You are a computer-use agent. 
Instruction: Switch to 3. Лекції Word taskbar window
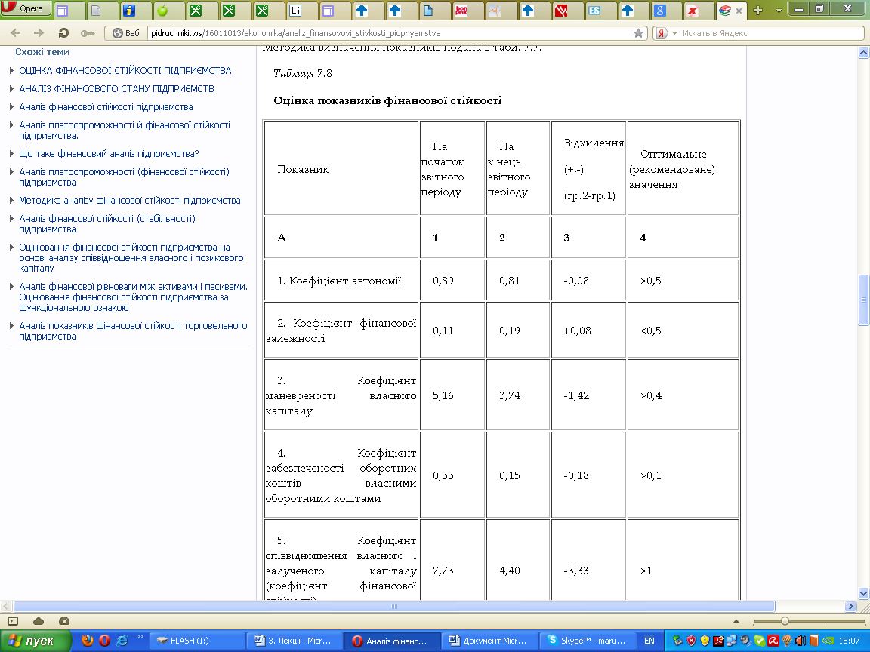[295, 641]
